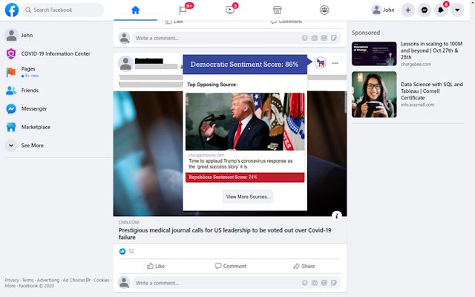The width and height of the screenshot is (475, 297).
Task: Add sticker in top comment box
Action: pyautogui.click(x=334, y=38)
